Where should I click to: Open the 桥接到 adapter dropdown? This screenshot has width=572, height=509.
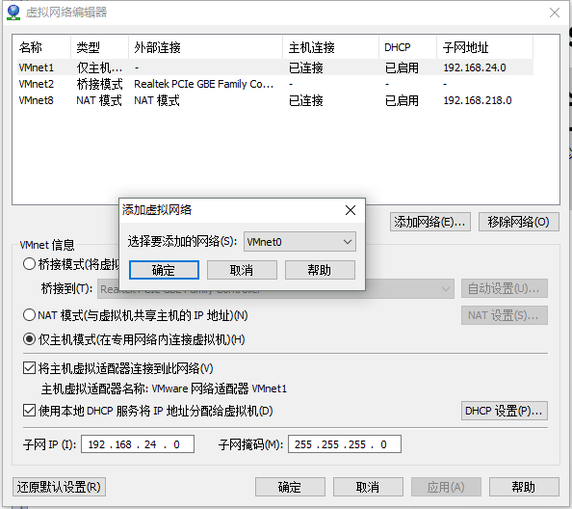click(x=275, y=289)
